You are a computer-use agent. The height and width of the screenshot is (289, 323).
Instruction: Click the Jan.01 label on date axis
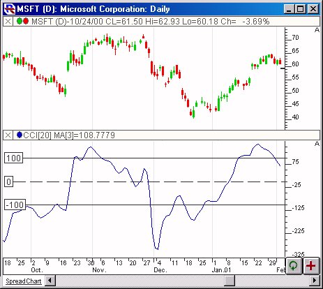point(221,270)
